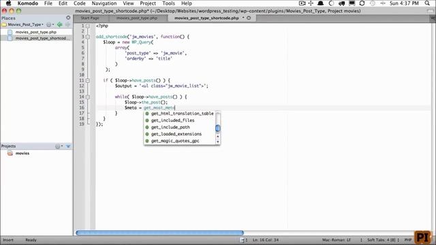This screenshot has width=436, height=245.
Task: Click the display monitor icon in menu bar
Action: pos(352,3)
